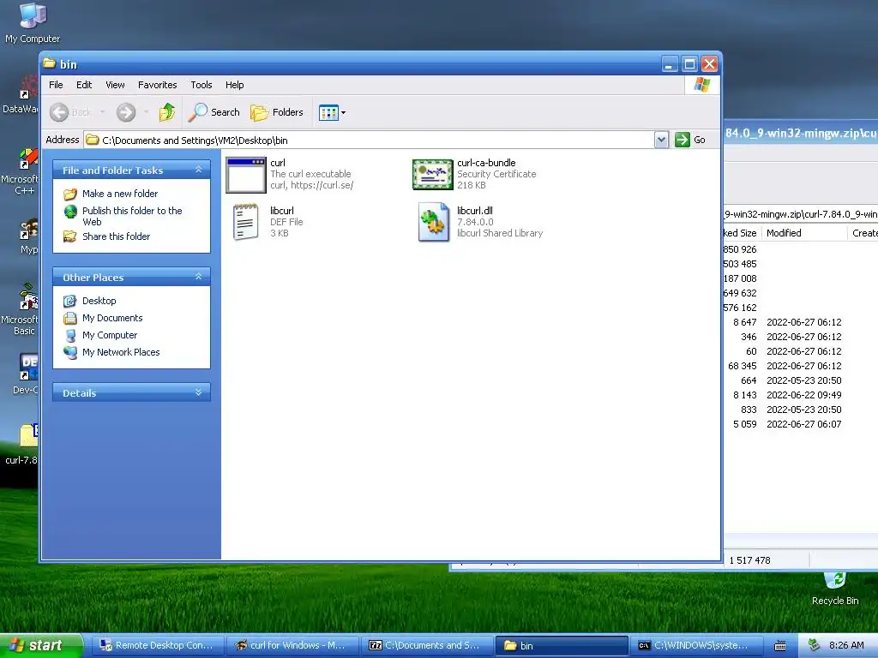Click the bin window title bar folder icon
The image size is (878, 658).
[x=50, y=63]
